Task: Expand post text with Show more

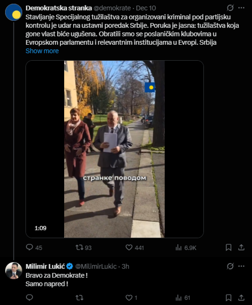Action: click(42, 51)
